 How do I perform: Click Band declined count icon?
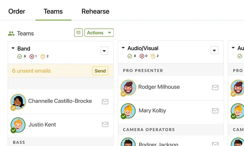tap(32, 56)
